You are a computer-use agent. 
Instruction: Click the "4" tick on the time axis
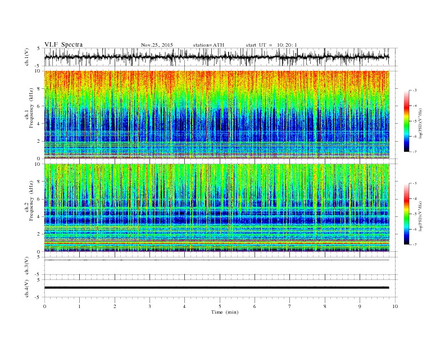pyautogui.click(x=184, y=306)
